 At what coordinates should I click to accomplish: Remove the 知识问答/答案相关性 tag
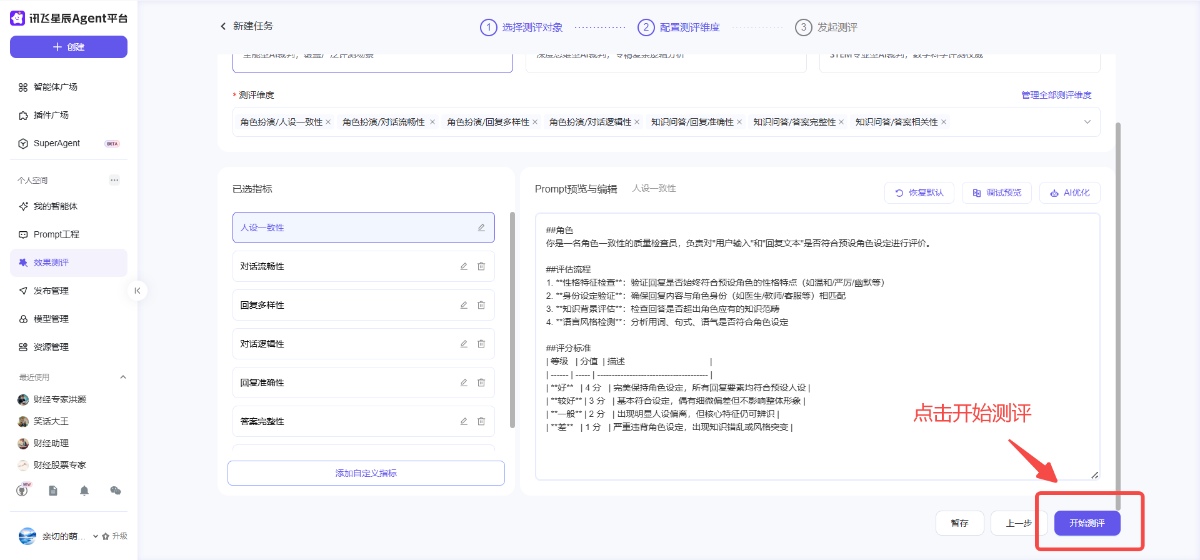tap(944, 122)
